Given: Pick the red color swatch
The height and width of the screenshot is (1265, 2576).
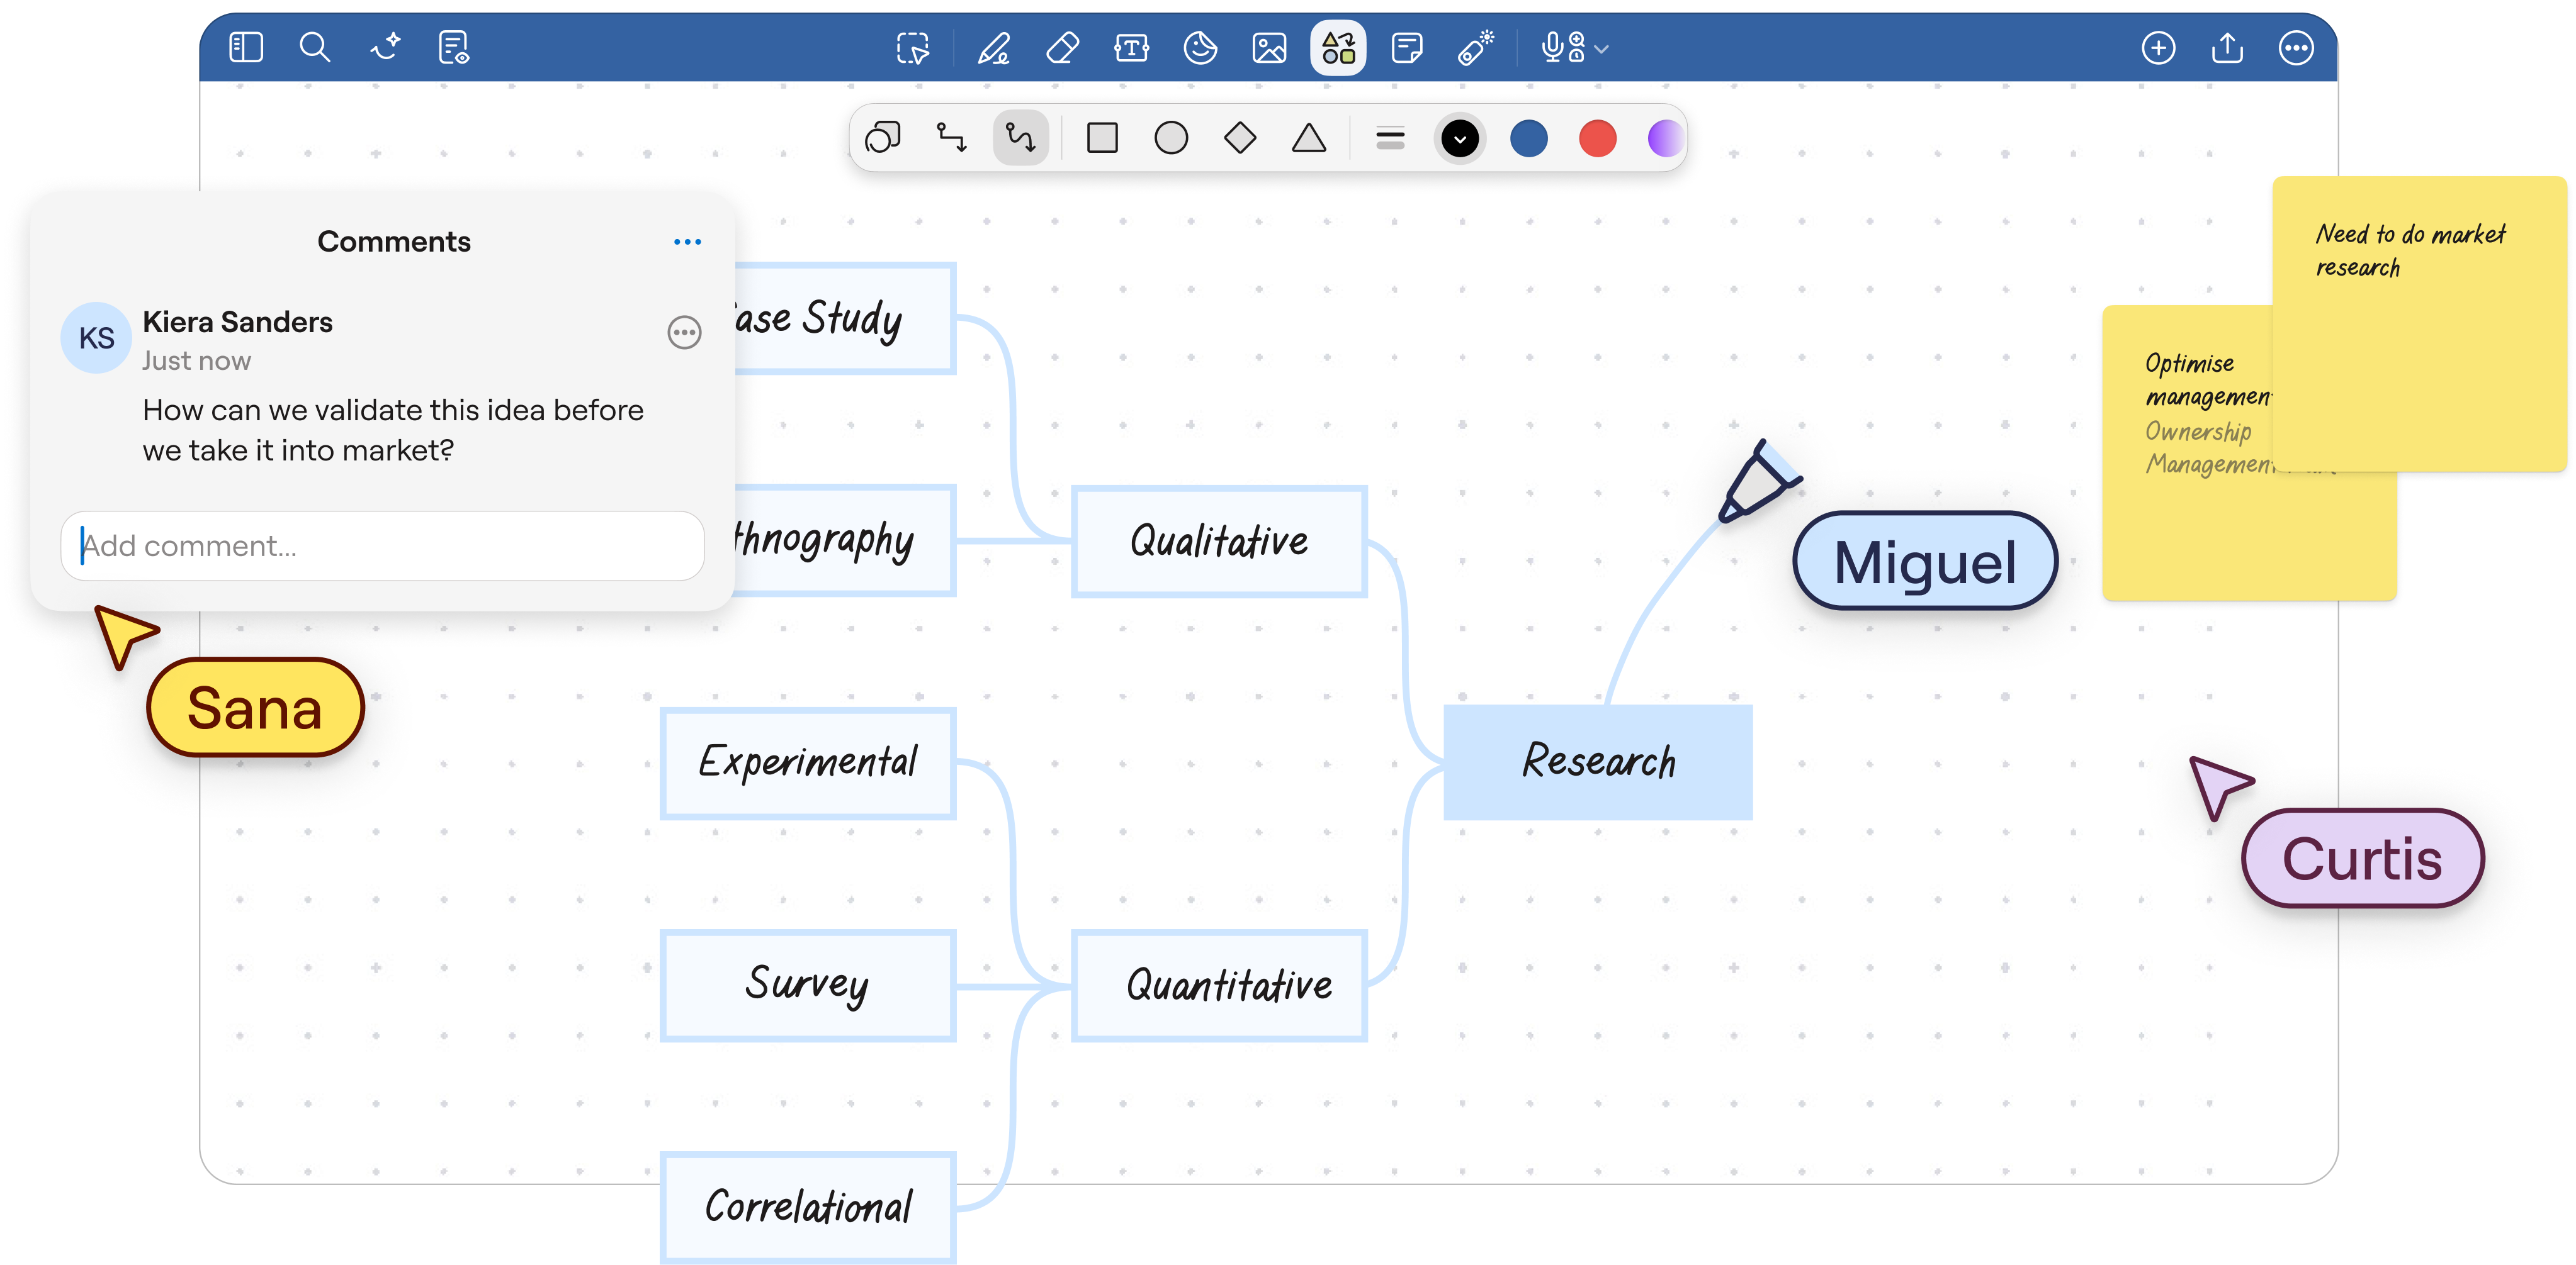Looking at the screenshot, I should tap(1597, 139).
